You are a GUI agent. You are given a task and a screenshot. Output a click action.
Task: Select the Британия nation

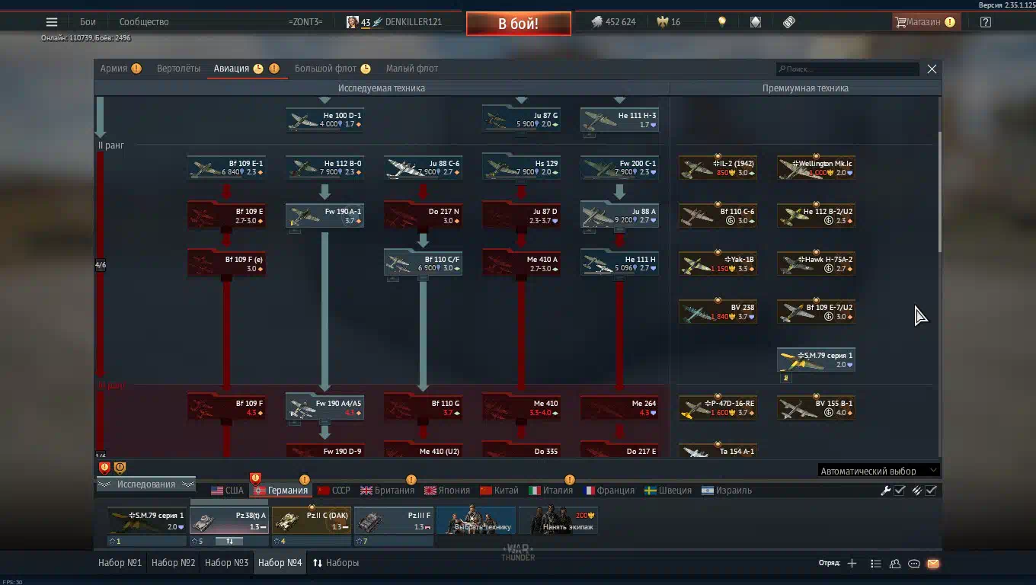387,491
